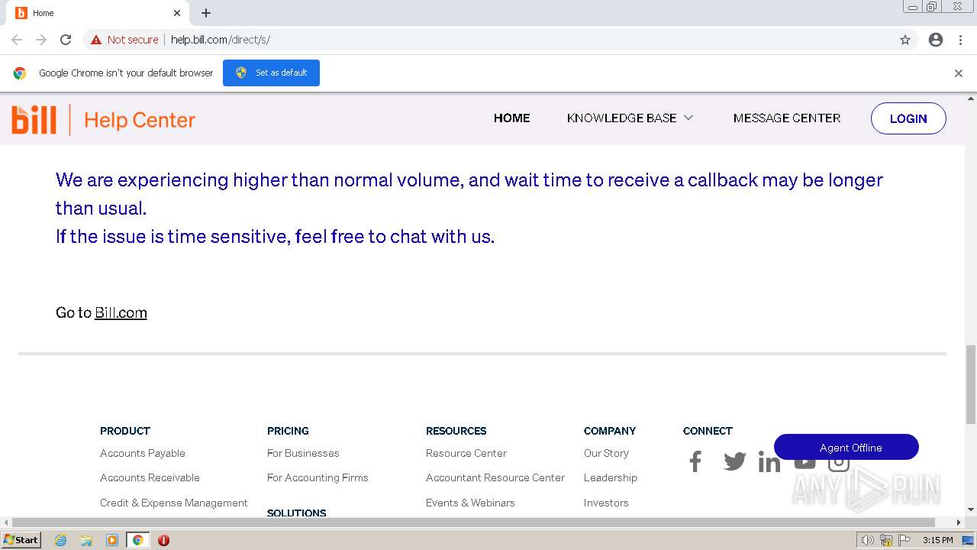Open file explorer from taskbar

coord(86,540)
